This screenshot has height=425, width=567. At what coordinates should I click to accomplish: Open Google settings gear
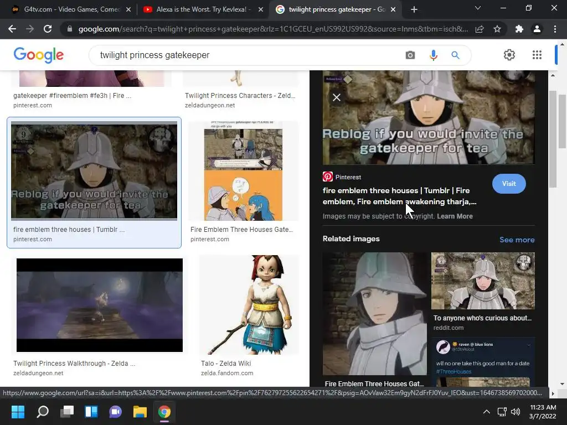[509, 55]
